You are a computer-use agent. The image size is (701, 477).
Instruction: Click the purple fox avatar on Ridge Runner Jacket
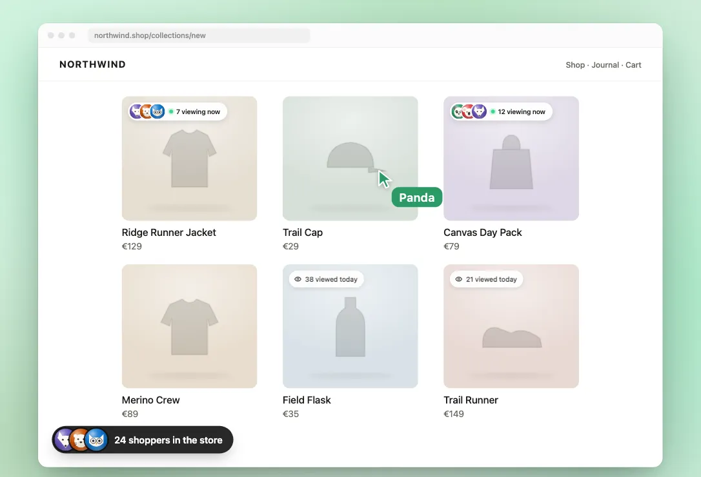(136, 112)
